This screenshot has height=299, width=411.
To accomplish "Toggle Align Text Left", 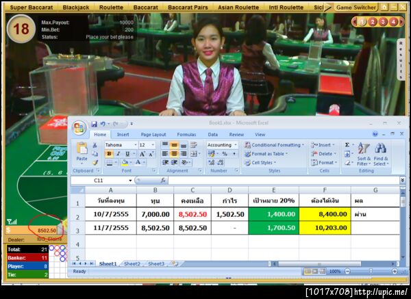I will pos(165,154).
